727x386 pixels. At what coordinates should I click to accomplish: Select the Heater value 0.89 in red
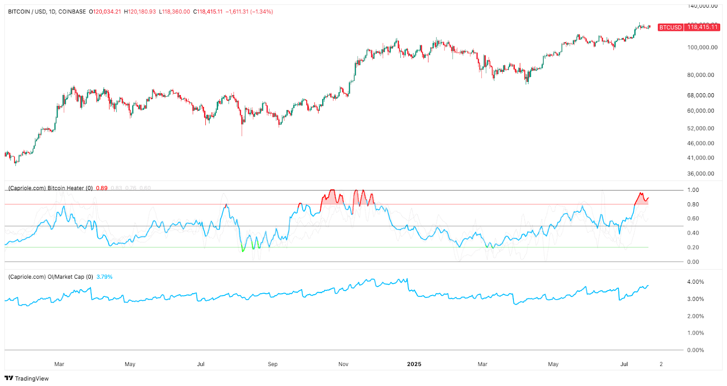102,188
